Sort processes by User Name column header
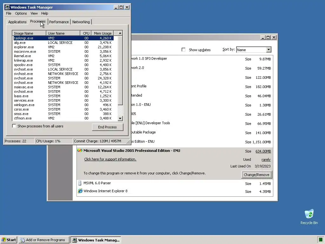The image size is (325, 244). coord(63,33)
